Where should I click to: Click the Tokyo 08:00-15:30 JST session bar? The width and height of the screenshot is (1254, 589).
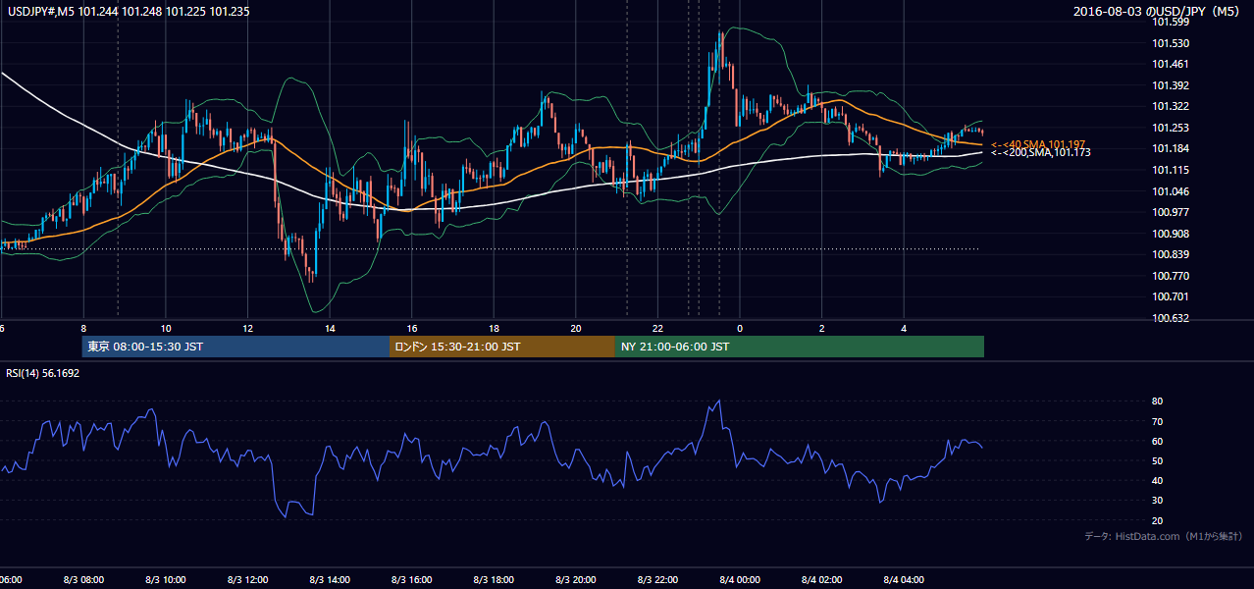coord(235,347)
